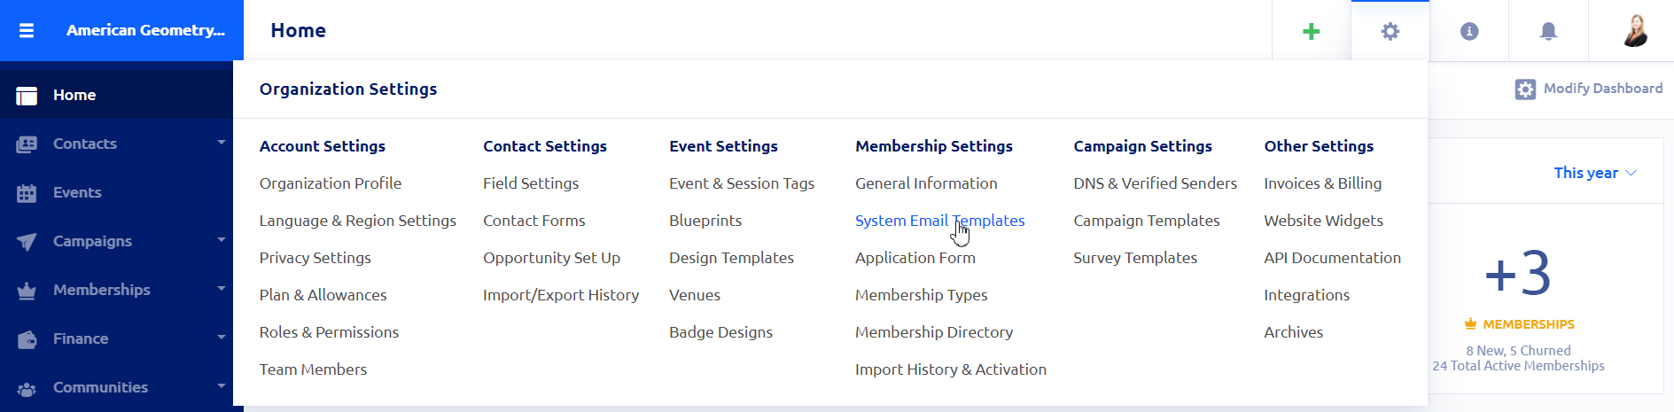Expand the Finance sidebar arrow
The height and width of the screenshot is (412, 1674).
pos(221,337)
